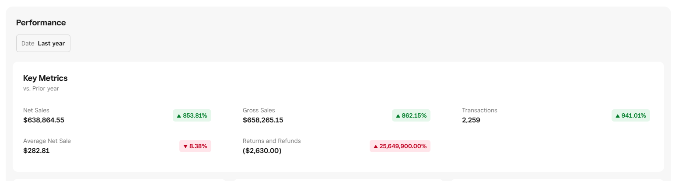Image resolution: width=675 pixels, height=181 pixels.
Task: Click the Transactions count 2,259
Action: (x=471, y=120)
